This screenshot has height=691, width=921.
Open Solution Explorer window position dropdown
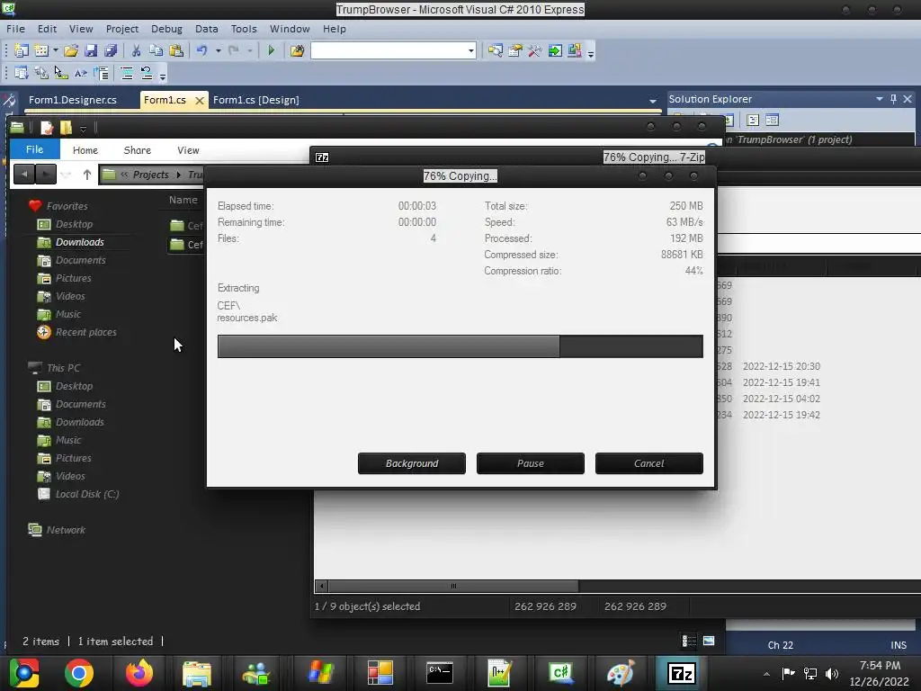pos(880,99)
